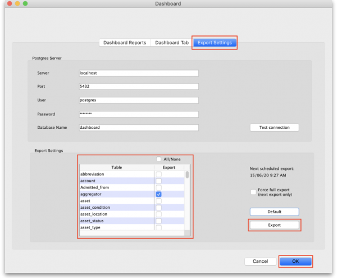Switch to the Dashboard Reports tab
The height and width of the screenshot is (278, 337).
[x=125, y=43]
